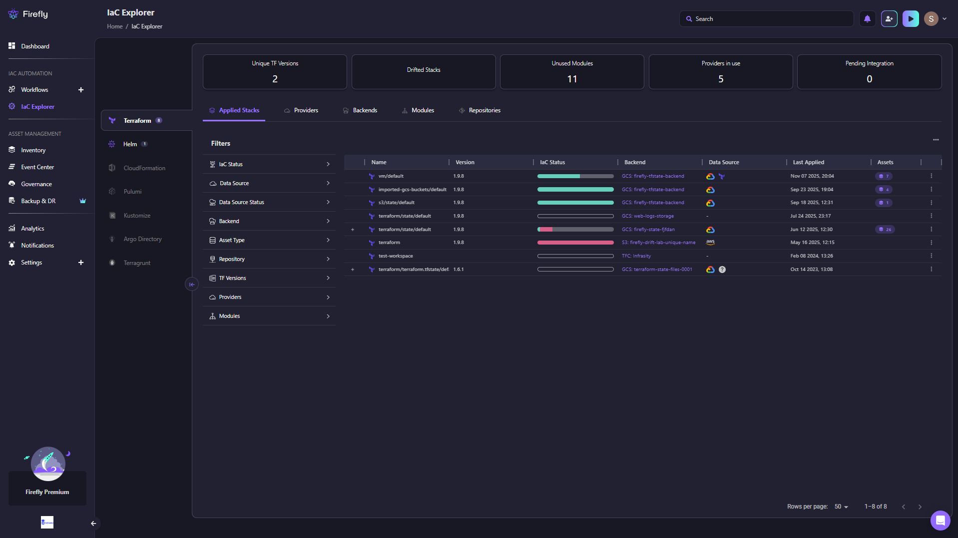The width and height of the screenshot is (958, 538).
Task: Expand the Backend filter
Action: 269,221
